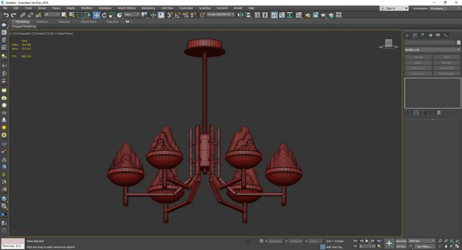Toggle the Selection Lock padlock icon
Screen dimensions: 462x250
(x=255, y=241)
